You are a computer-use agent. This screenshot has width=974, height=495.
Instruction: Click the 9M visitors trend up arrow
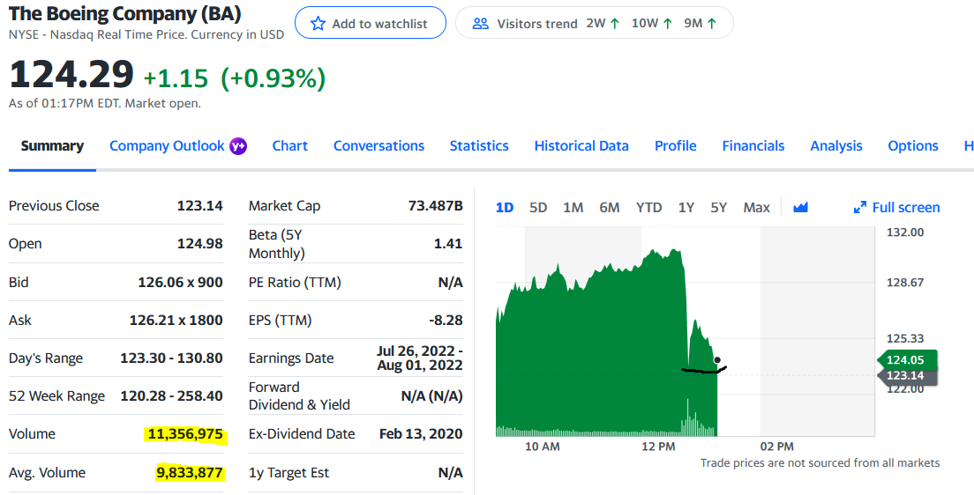tap(712, 24)
